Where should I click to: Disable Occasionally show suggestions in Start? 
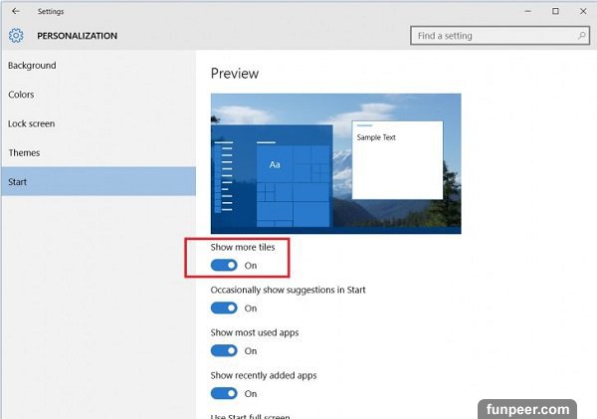coord(224,309)
